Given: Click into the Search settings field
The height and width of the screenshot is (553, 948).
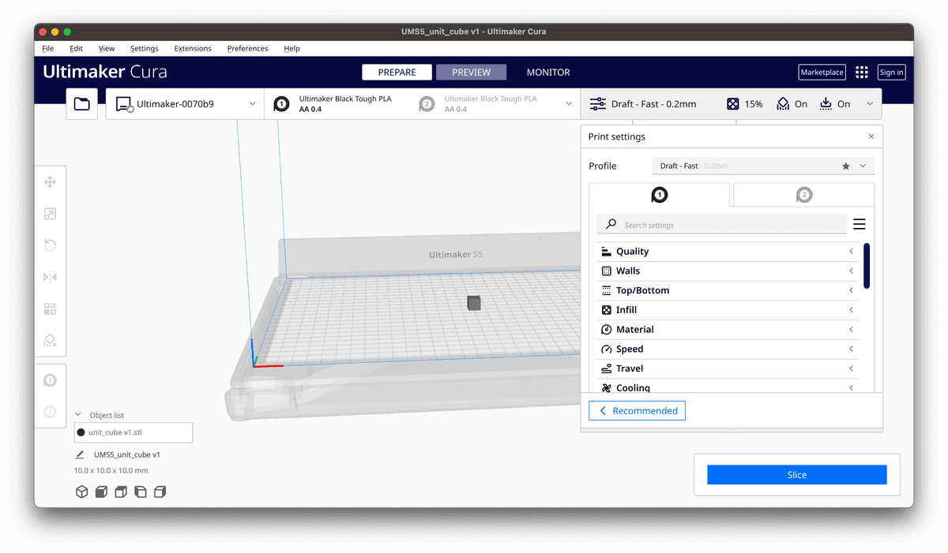Looking at the screenshot, I should 722,225.
